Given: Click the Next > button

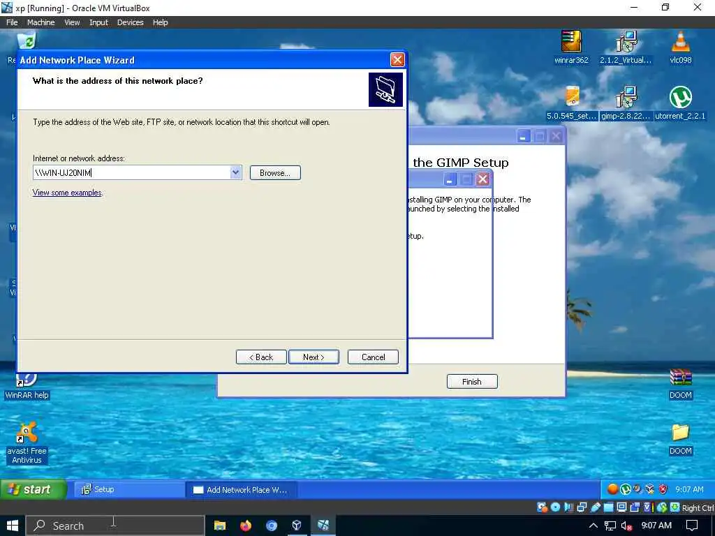Looking at the screenshot, I should pos(314,357).
